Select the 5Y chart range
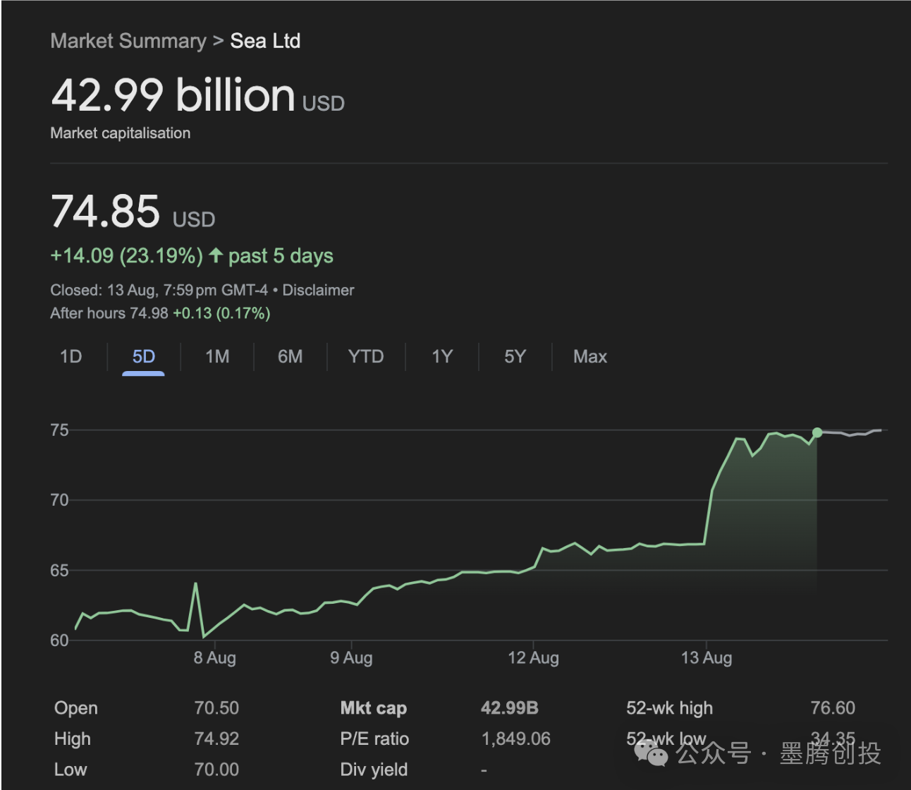The width and height of the screenshot is (911, 790). tap(515, 356)
